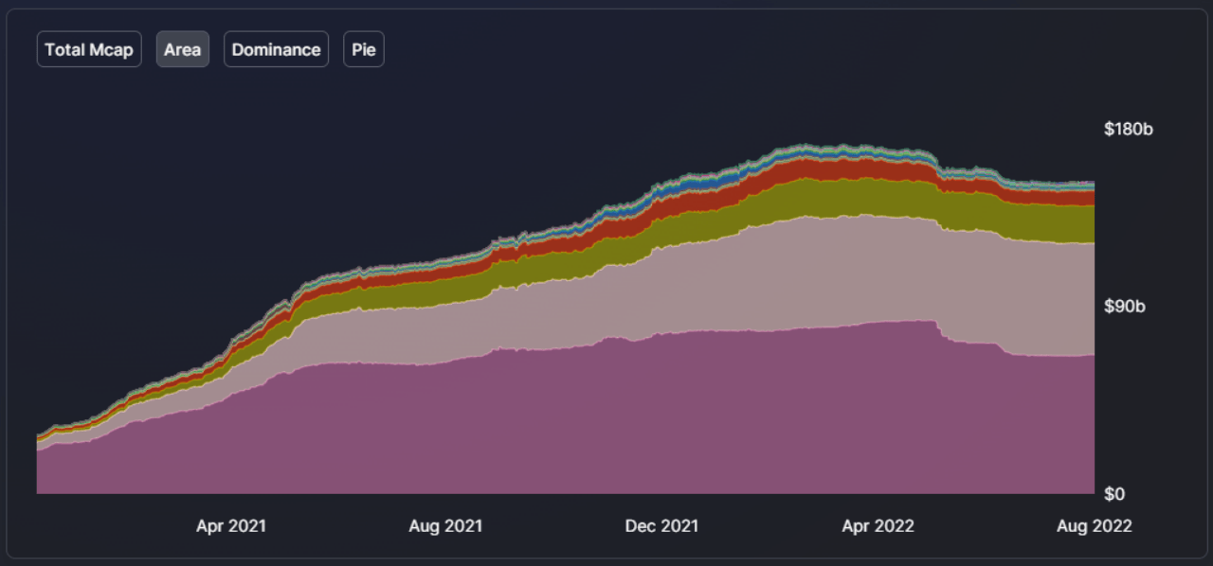Click the Aug 2021 x-axis label
The image size is (1213, 566).
445,525
